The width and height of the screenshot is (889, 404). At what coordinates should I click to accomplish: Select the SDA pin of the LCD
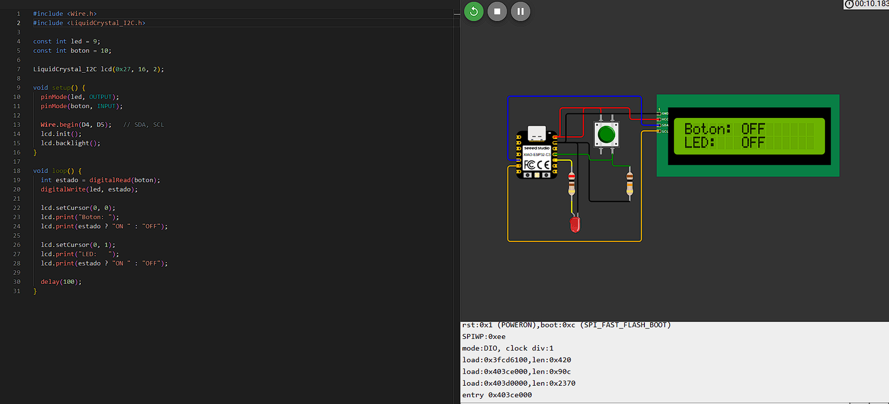pyautogui.click(x=660, y=125)
